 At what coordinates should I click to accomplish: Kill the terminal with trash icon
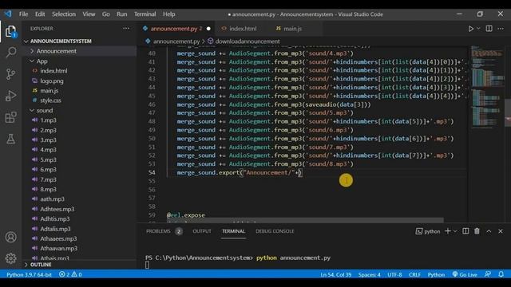click(x=477, y=231)
